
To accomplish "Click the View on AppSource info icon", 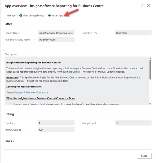I will click(x=20, y=15).
